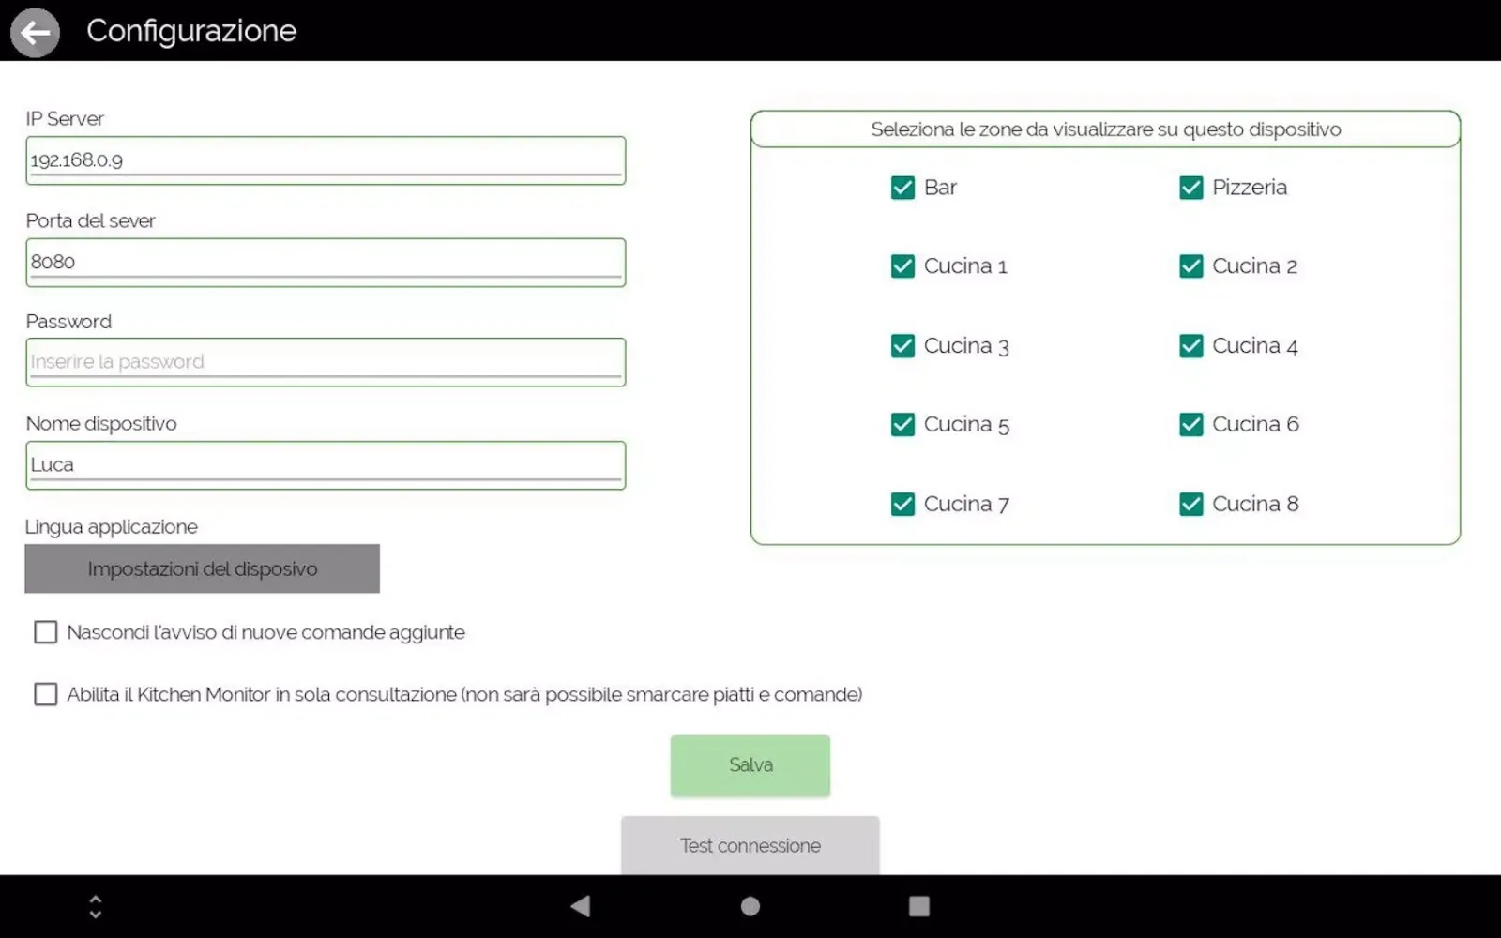Click the Salva button
Image resolution: width=1501 pixels, height=938 pixels.
pyautogui.click(x=750, y=765)
